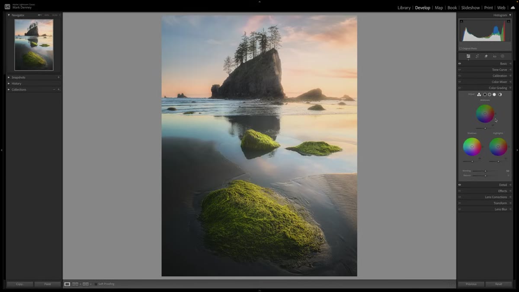Add a new snapshot with the plus icon
The width and height of the screenshot is (519, 292).
coord(58,77)
